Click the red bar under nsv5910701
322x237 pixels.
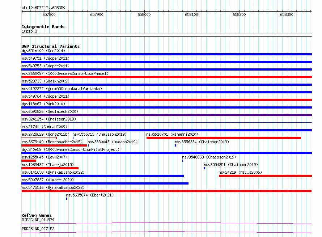coord(224,138)
